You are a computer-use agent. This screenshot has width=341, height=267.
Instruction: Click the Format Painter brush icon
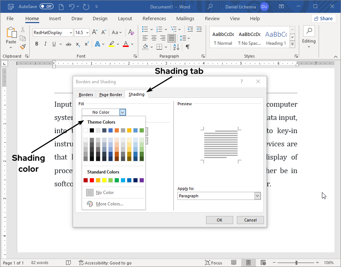coord(23,47)
